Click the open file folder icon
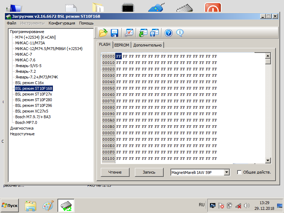 103,33
